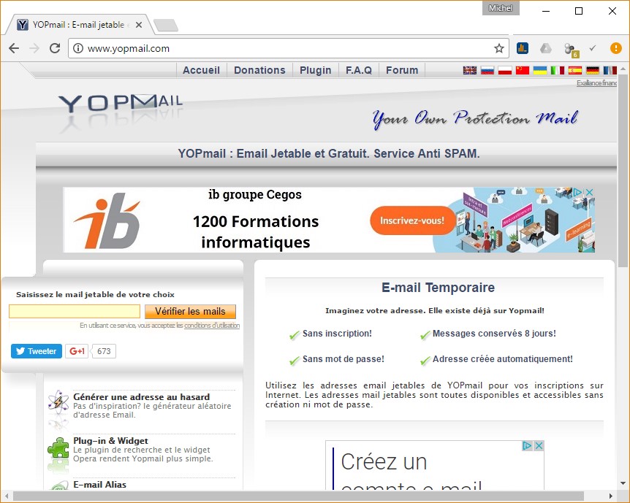Switch language with the German flag
The height and width of the screenshot is (503, 630).
[593, 71]
